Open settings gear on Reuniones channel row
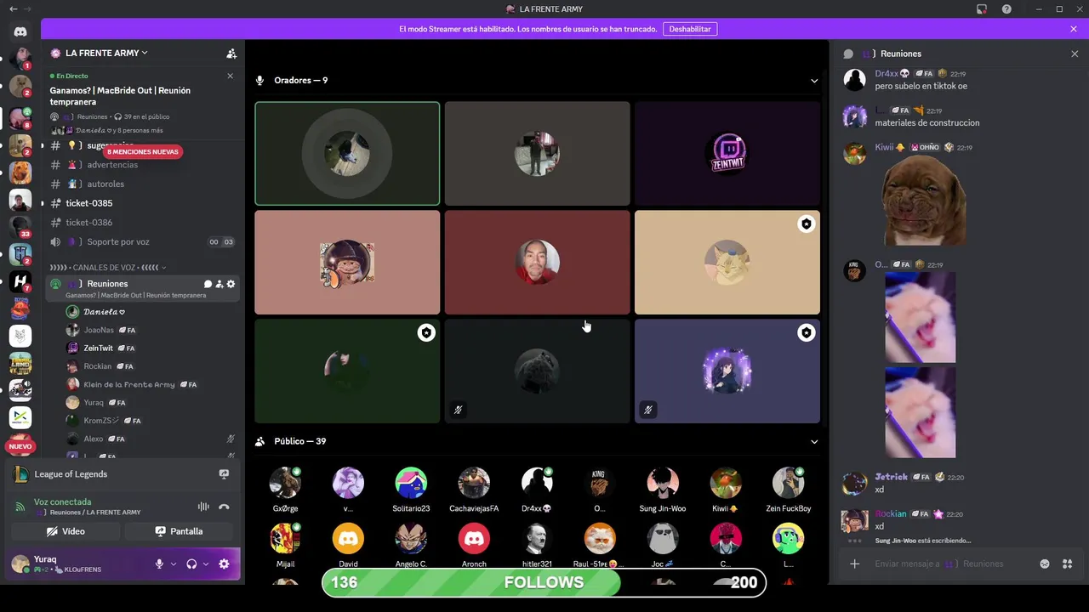 pos(231,284)
